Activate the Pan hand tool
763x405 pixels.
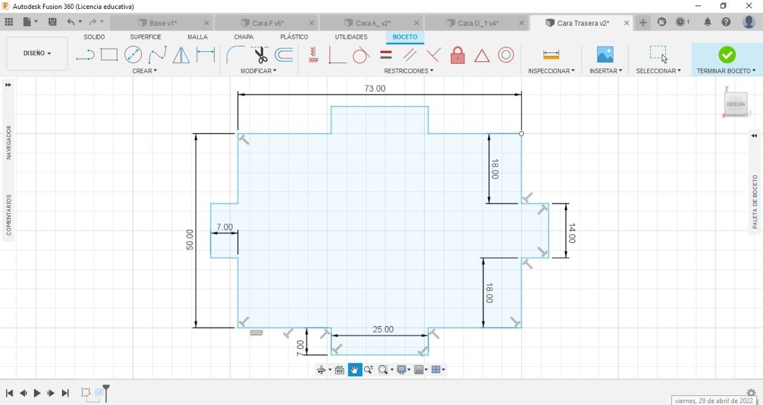(x=355, y=370)
